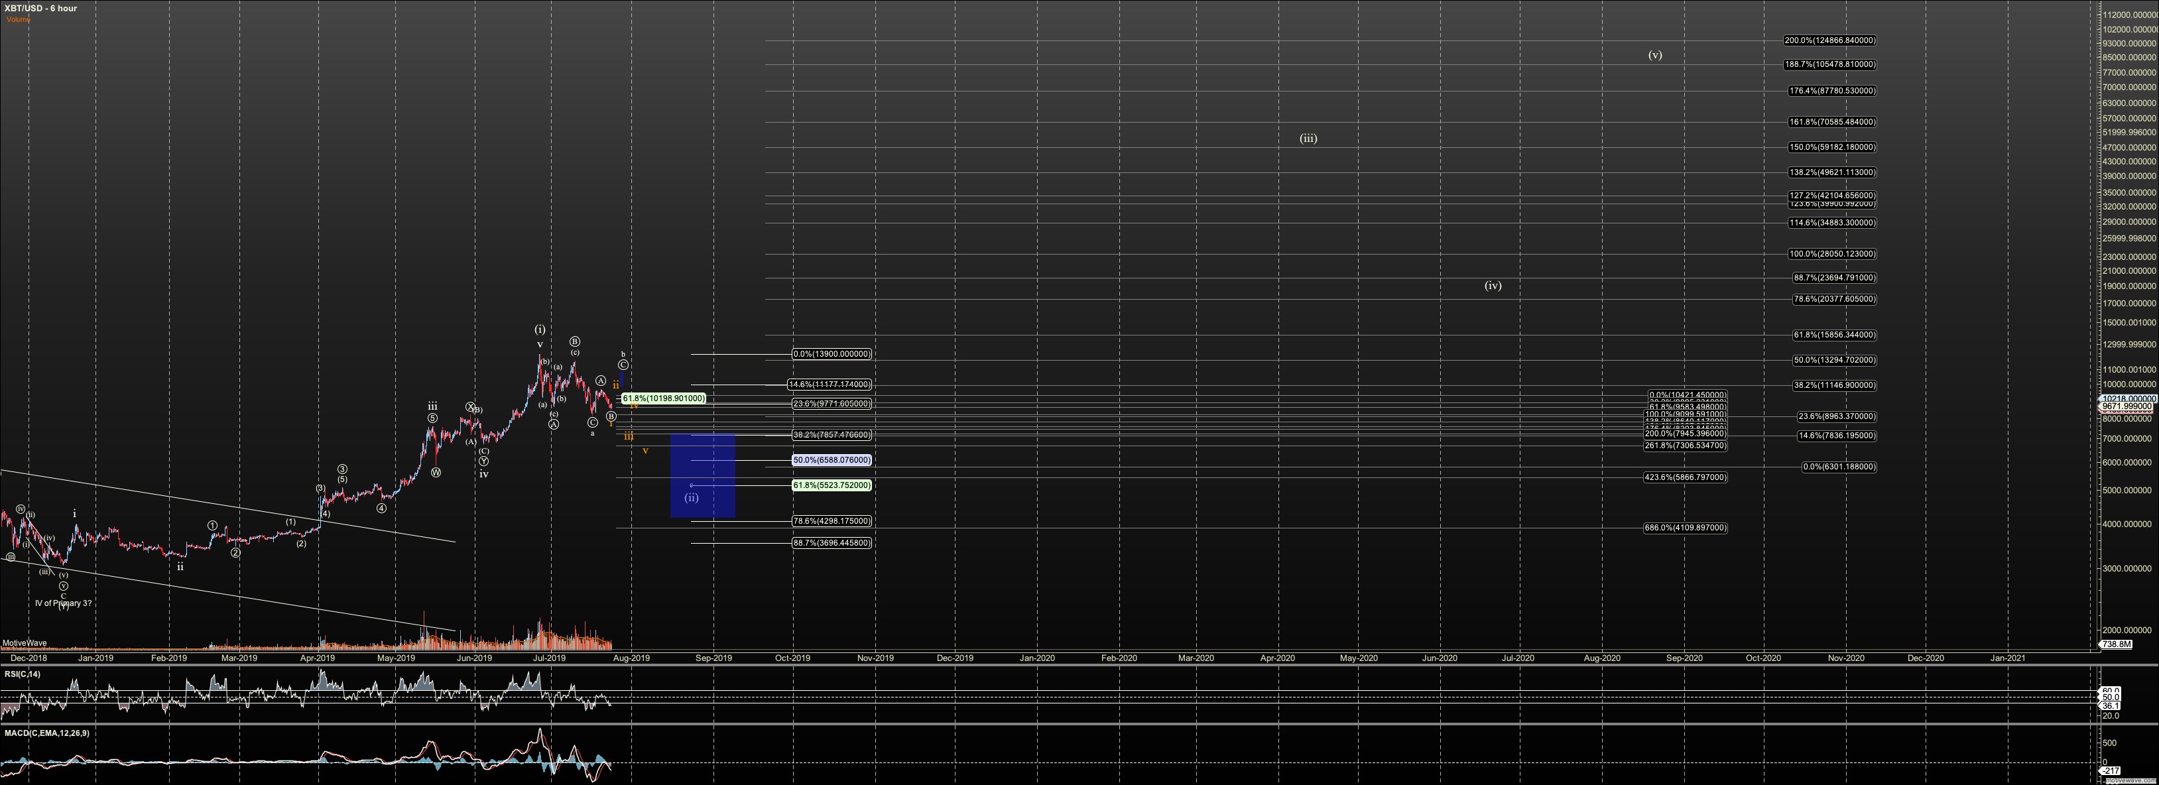This screenshot has width=2159, height=785.
Task: Click the 9671.999 current price axis tag
Action: click(2128, 406)
